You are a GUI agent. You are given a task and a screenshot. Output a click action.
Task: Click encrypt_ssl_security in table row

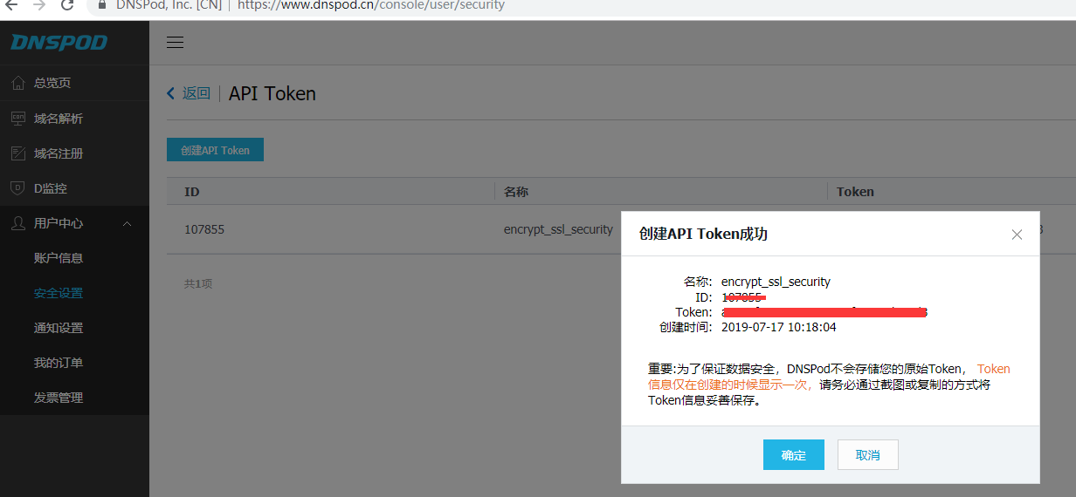pyautogui.click(x=559, y=229)
